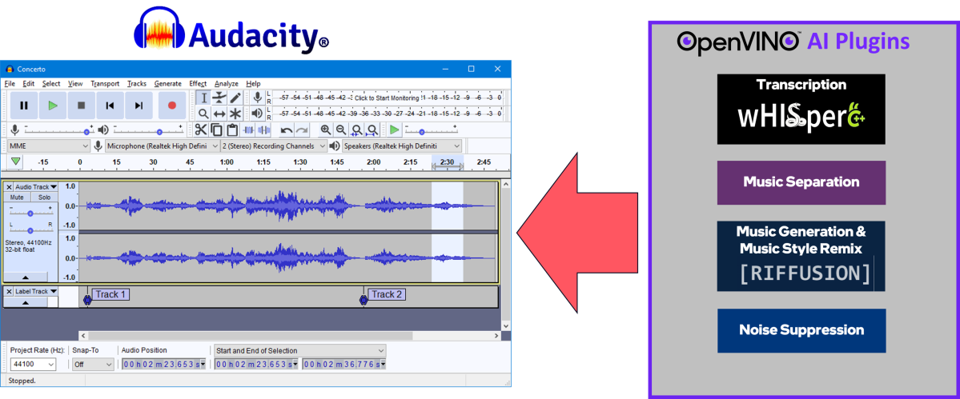Open the File menu
Viewport: 960px width, 399px height.
10,84
